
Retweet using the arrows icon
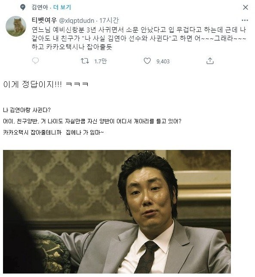point(85,61)
